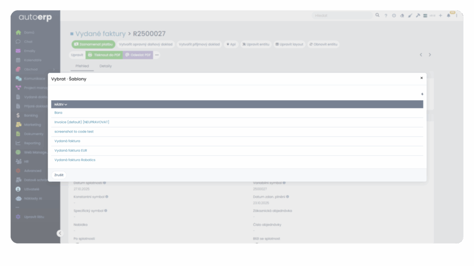Pick the Vydaná faktura EUR template
Image resolution: width=474 pixels, height=266 pixels.
pos(70,151)
